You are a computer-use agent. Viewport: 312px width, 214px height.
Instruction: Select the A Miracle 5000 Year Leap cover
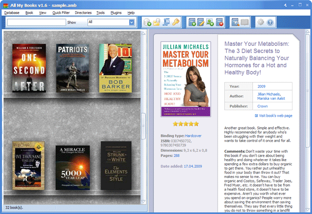click(x=73, y=167)
